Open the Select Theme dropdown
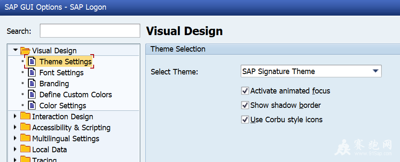The height and width of the screenshot is (162, 400). (375, 71)
